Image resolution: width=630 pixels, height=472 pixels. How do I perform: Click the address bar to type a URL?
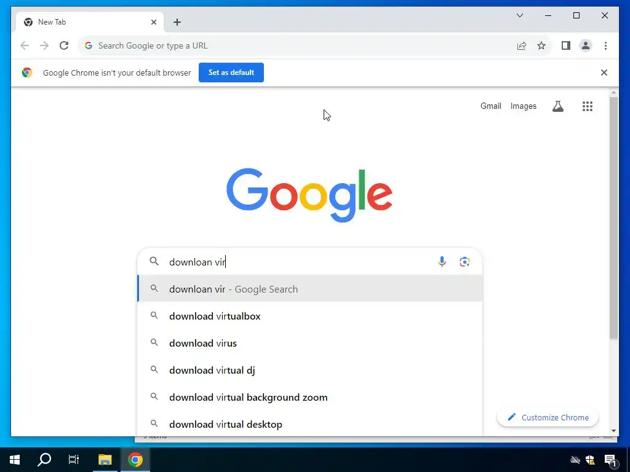point(297,45)
